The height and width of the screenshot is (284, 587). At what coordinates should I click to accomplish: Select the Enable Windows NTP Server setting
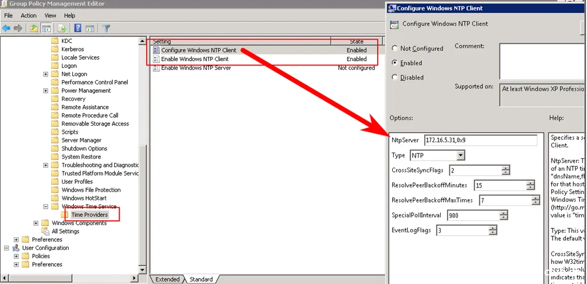coord(196,68)
